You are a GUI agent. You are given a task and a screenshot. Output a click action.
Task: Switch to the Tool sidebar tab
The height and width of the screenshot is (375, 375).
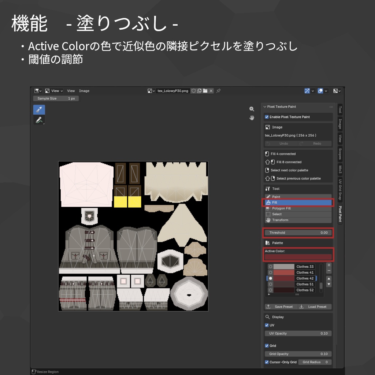point(340,110)
